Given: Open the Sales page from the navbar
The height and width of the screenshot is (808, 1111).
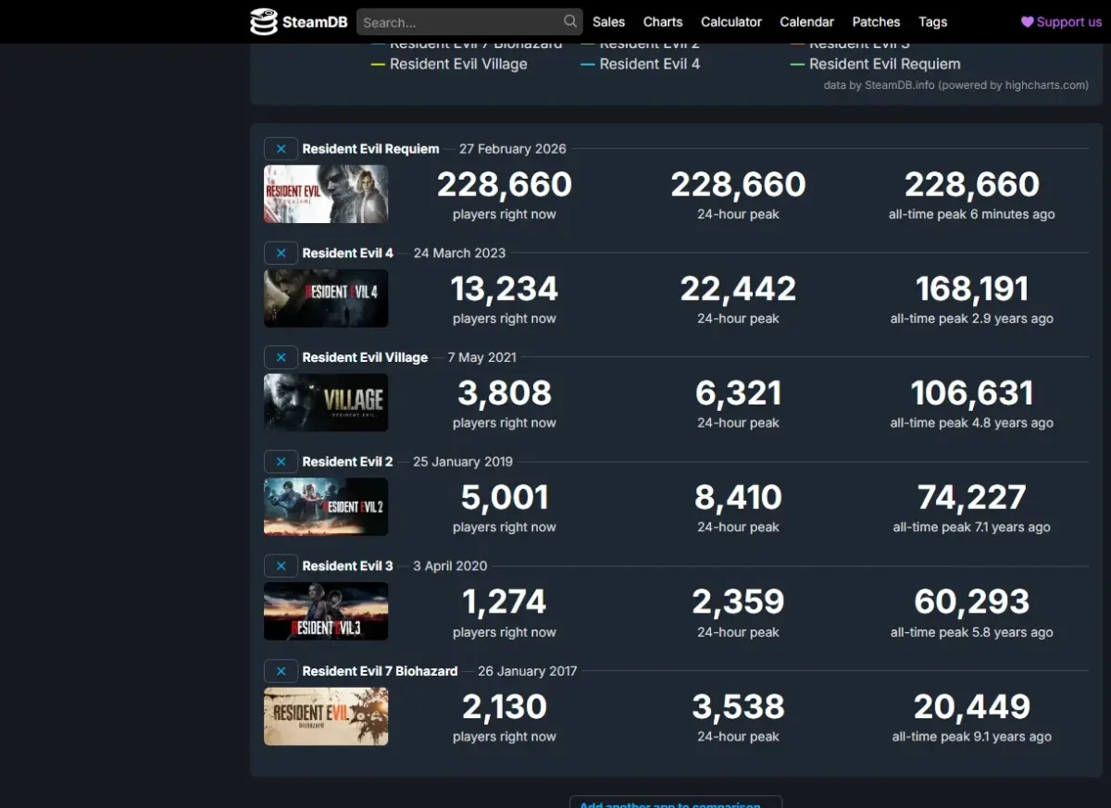Looking at the screenshot, I should point(608,21).
